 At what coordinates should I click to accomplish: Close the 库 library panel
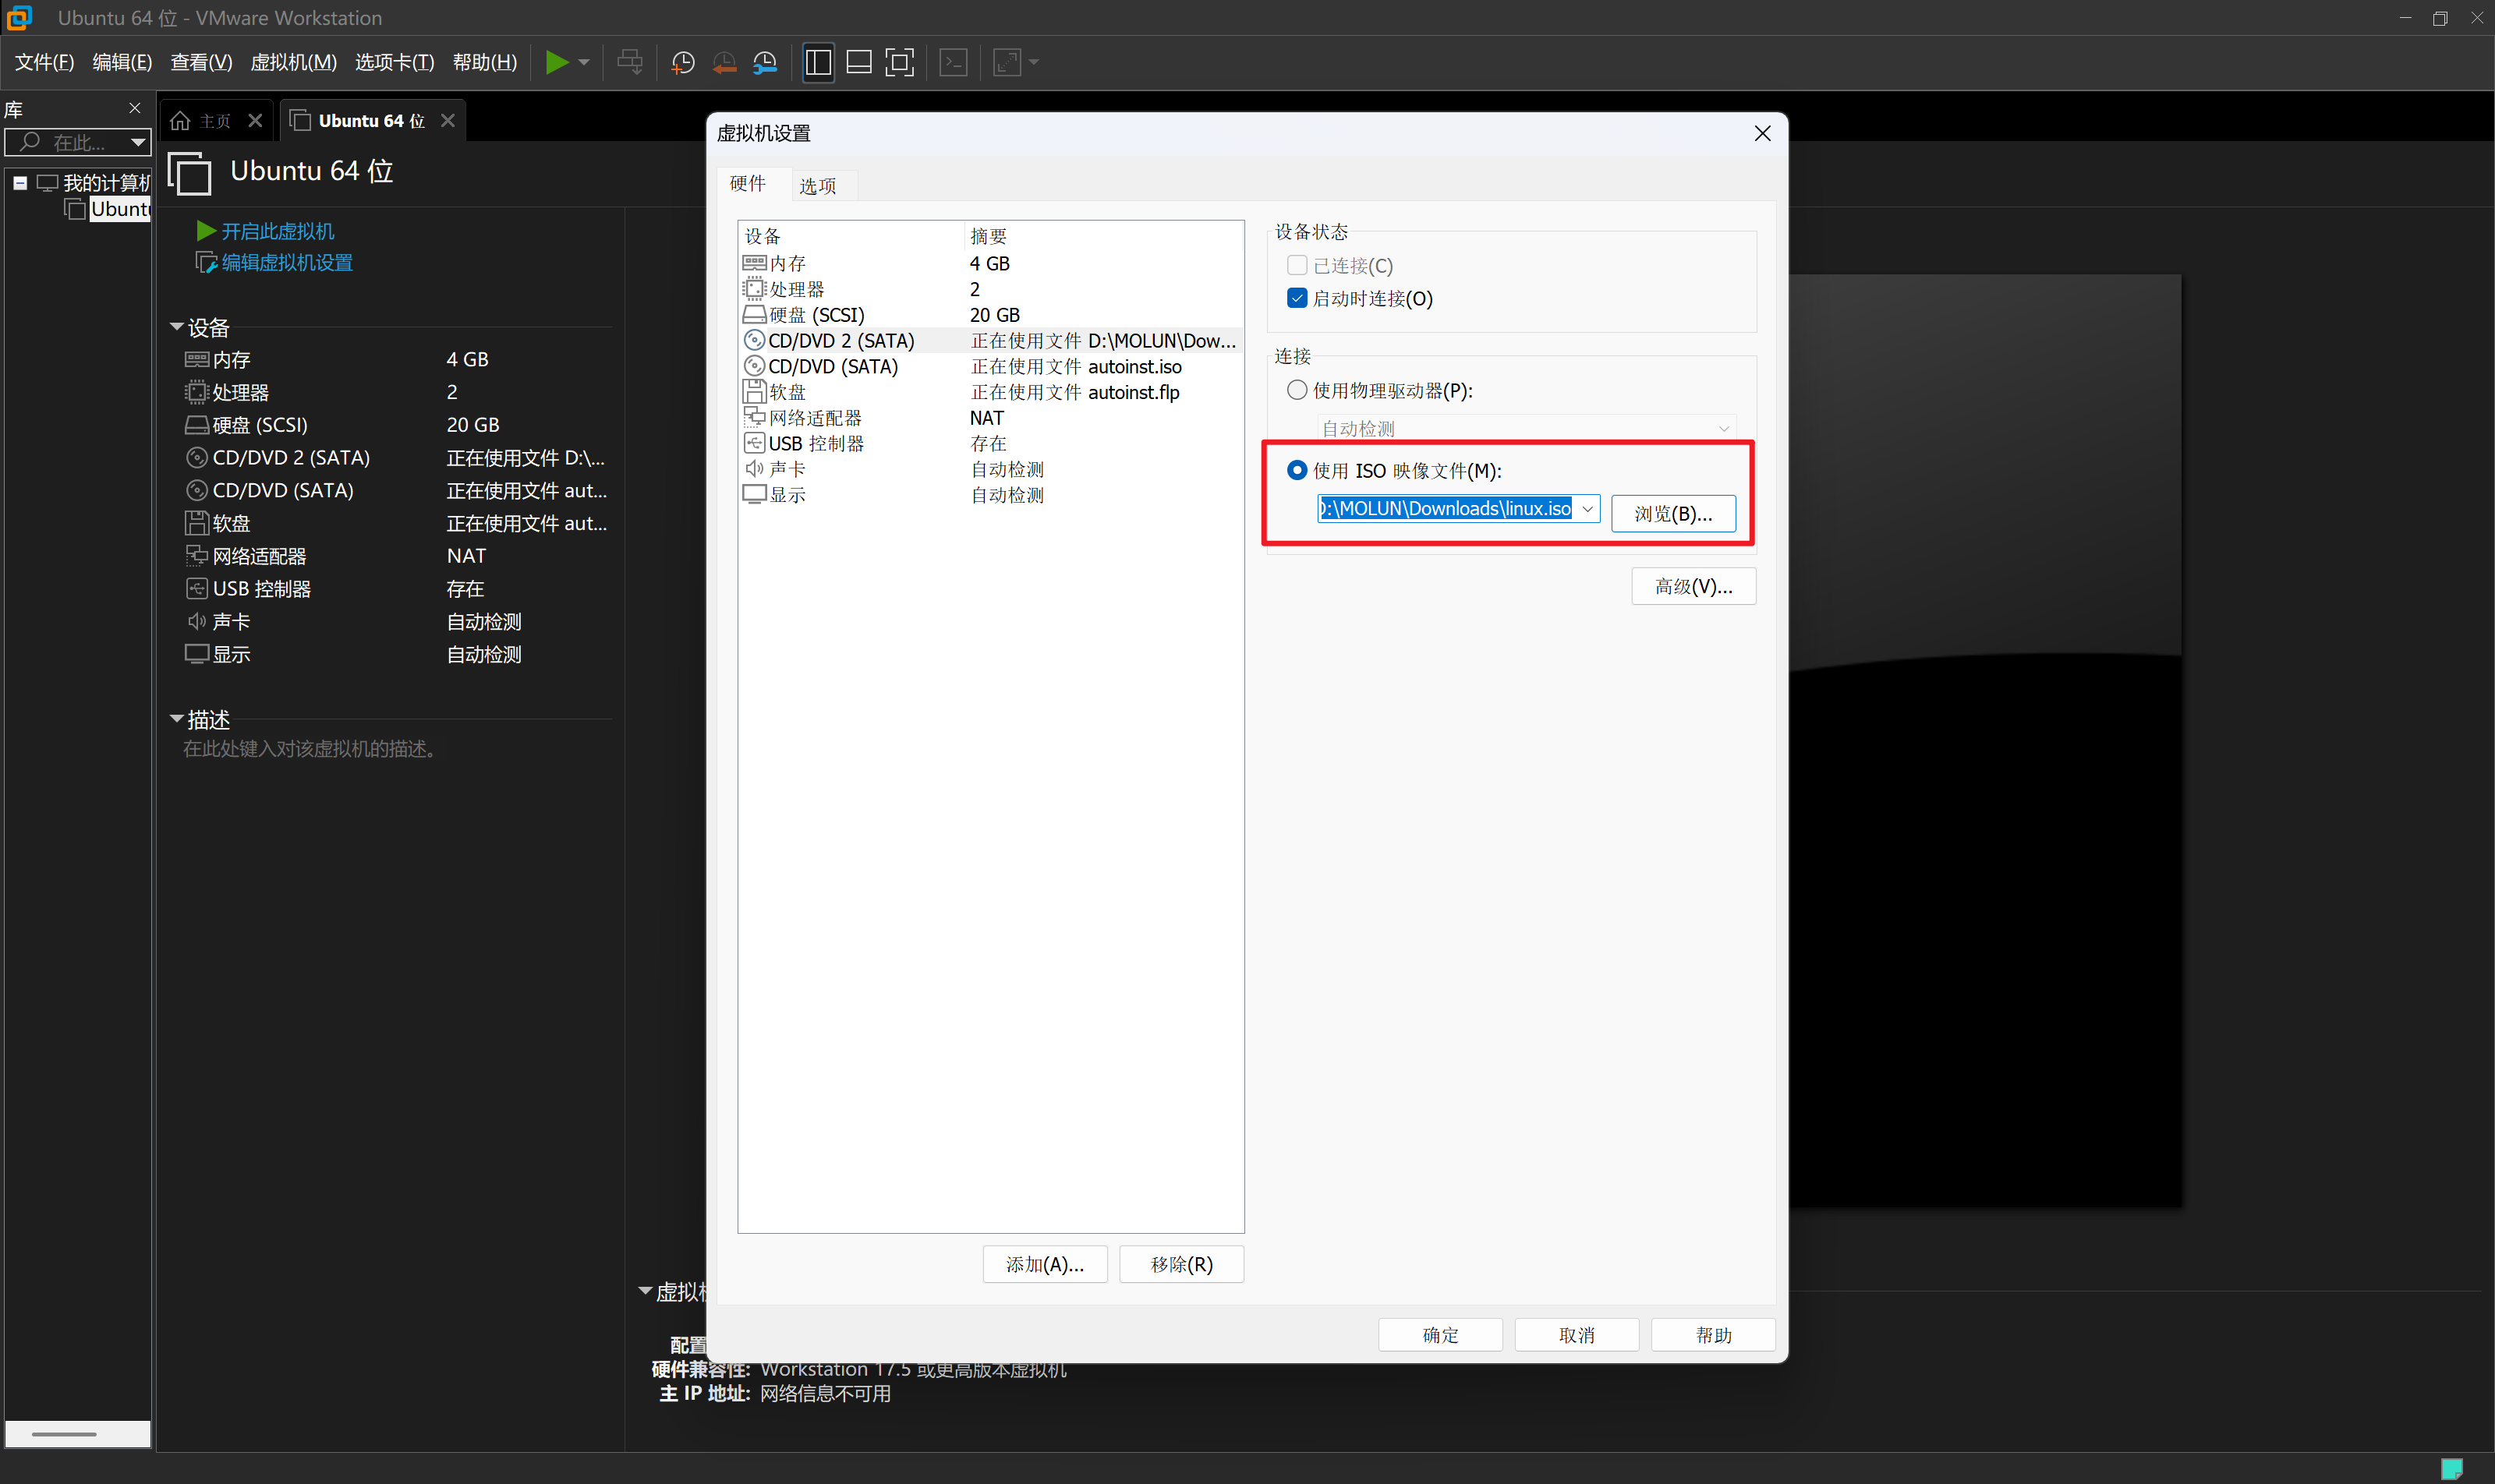(135, 108)
